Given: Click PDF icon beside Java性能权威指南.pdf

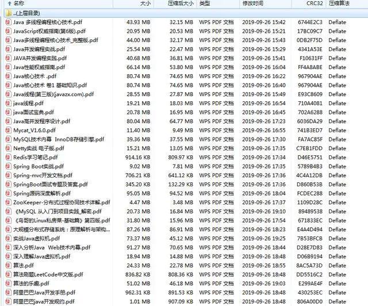Looking at the screenshot, I should (8, 67).
